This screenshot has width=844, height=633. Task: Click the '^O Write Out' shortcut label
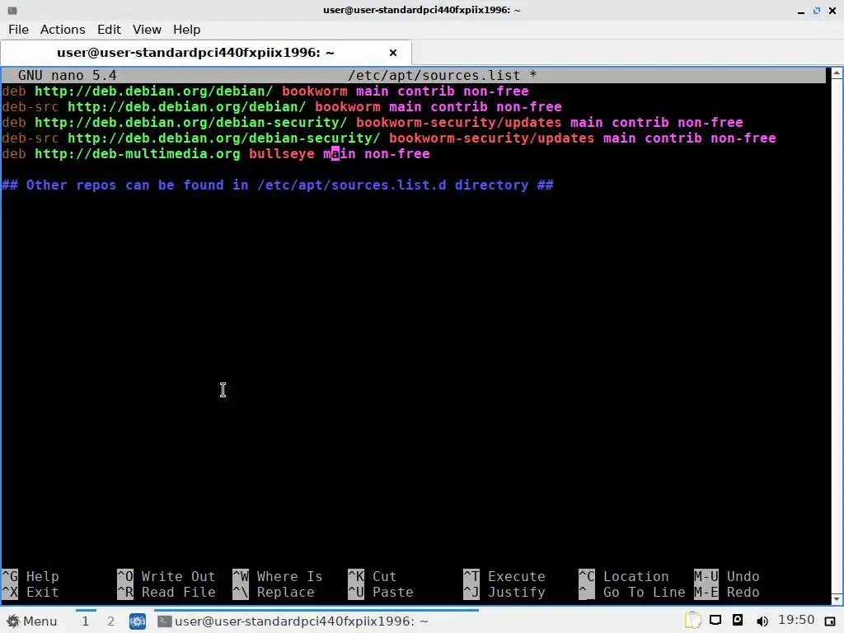coord(166,576)
